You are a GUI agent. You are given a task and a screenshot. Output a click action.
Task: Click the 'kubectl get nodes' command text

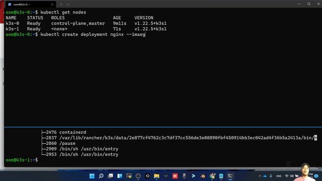63,12
